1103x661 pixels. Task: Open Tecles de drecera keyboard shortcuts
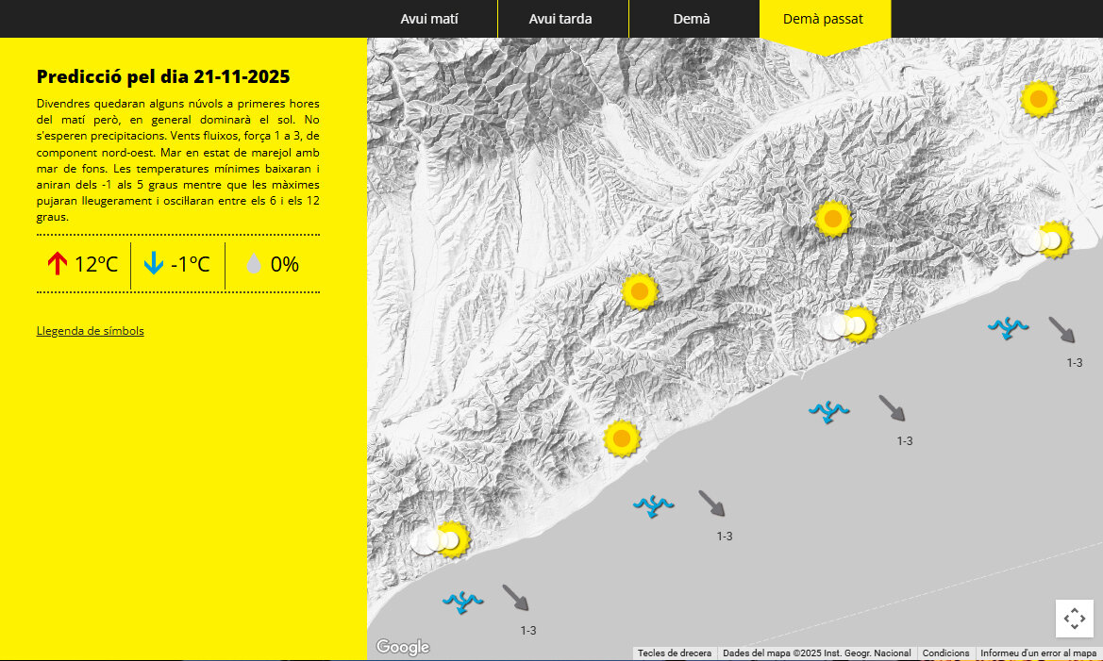tap(675, 653)
